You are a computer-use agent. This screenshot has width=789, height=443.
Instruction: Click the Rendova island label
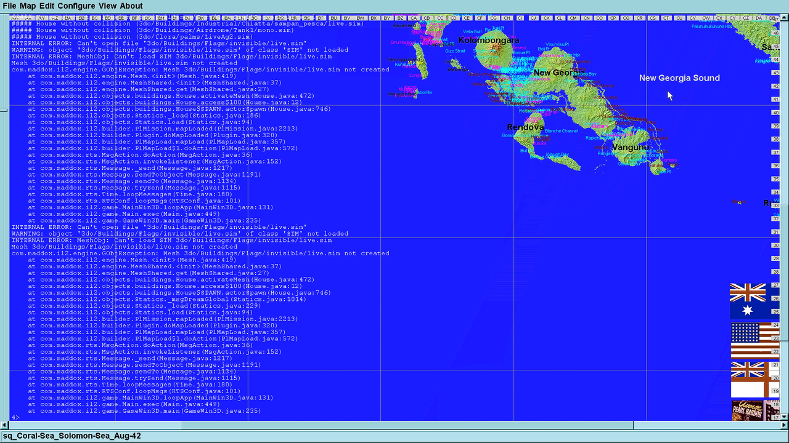click(525, 127)
